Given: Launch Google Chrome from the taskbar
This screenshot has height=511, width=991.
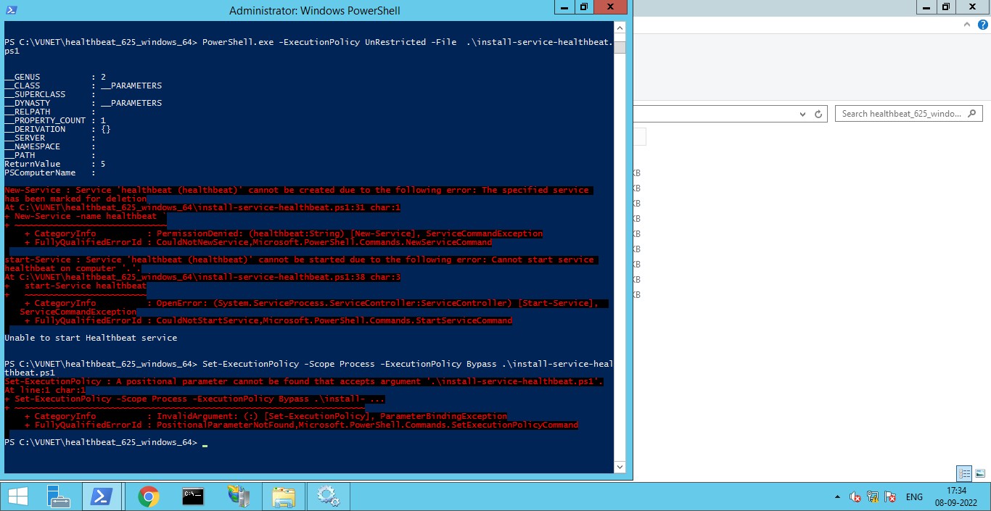Looking at the screenshot, I should coord(149,497).
